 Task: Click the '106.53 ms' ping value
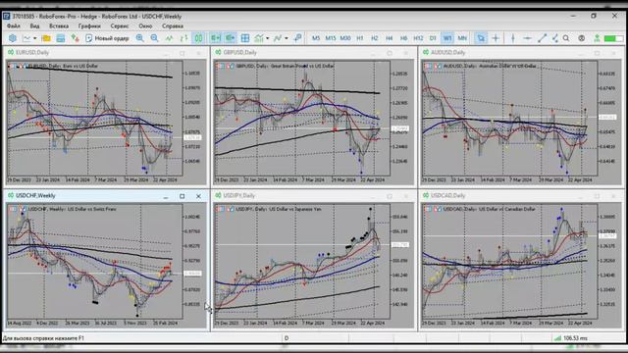[575, 338]
